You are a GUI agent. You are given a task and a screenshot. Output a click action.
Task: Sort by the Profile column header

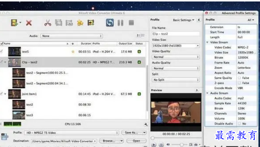click(96, 44)
